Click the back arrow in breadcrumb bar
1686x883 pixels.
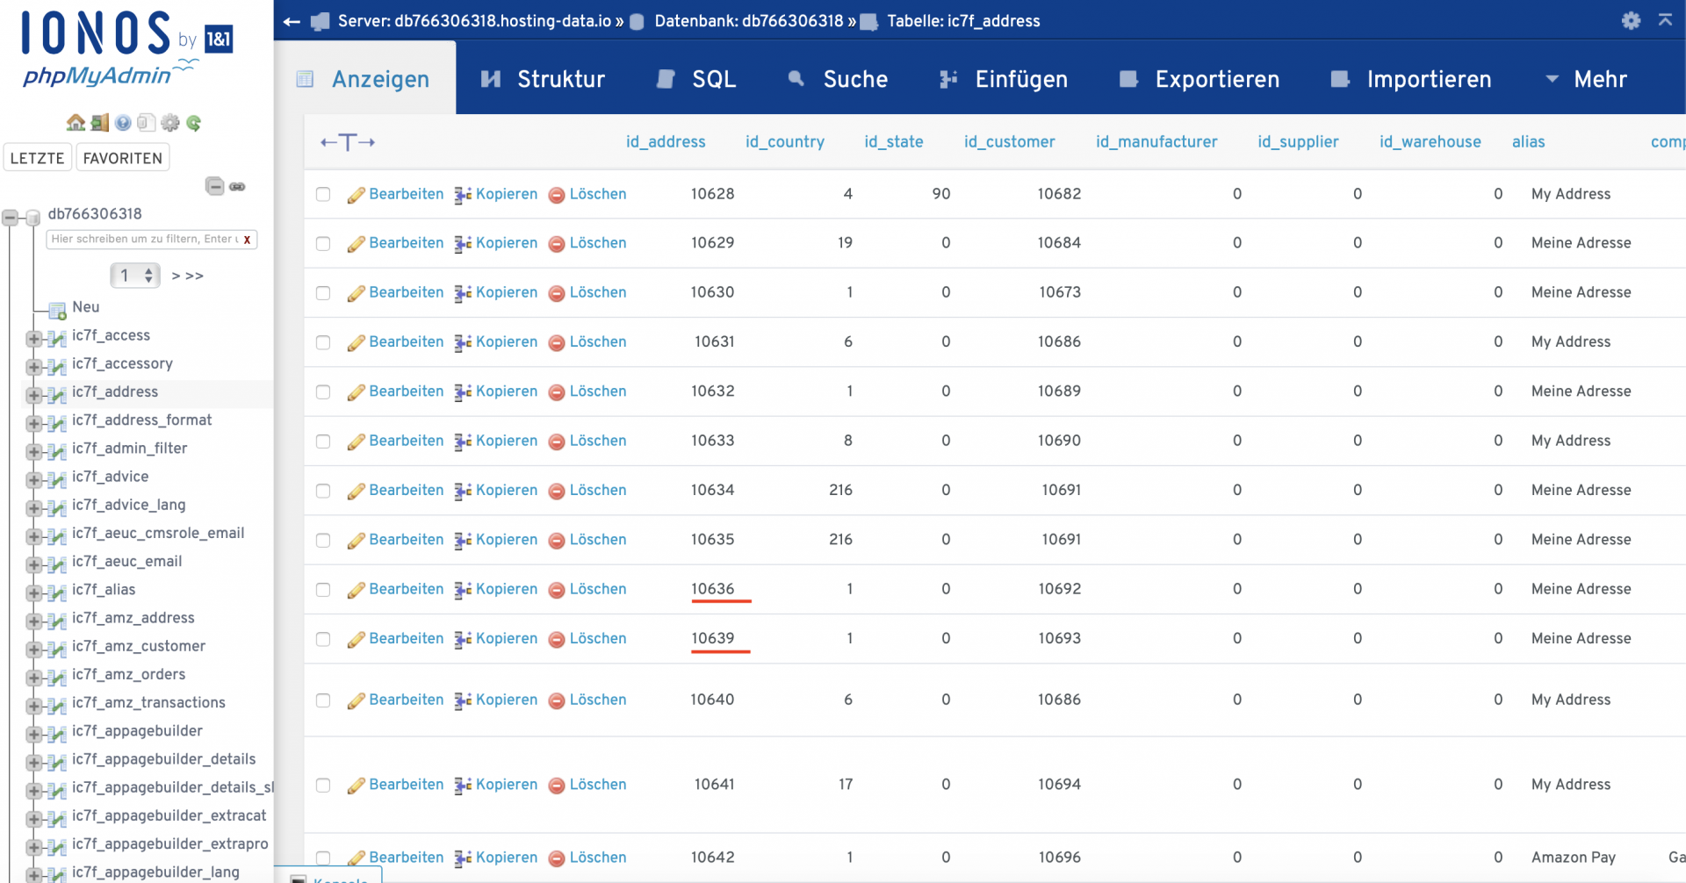(292, 21)
